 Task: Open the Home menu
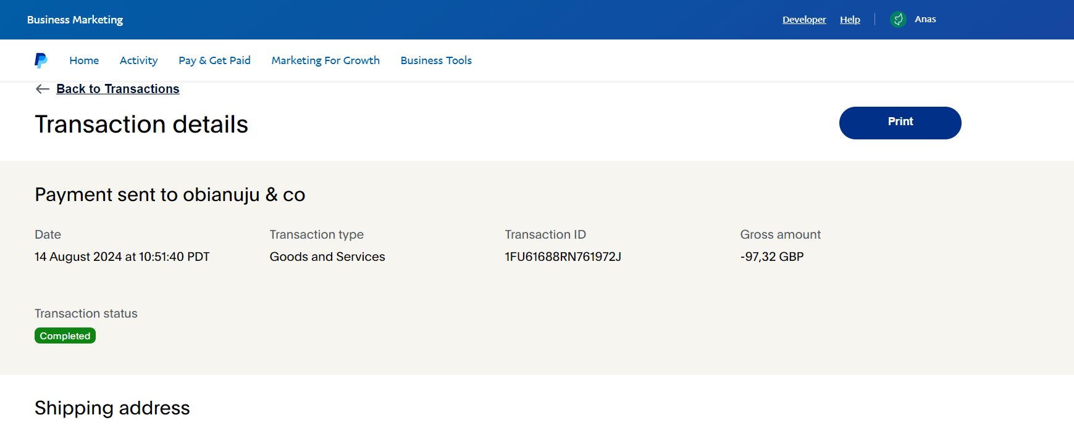coord(84,60)
